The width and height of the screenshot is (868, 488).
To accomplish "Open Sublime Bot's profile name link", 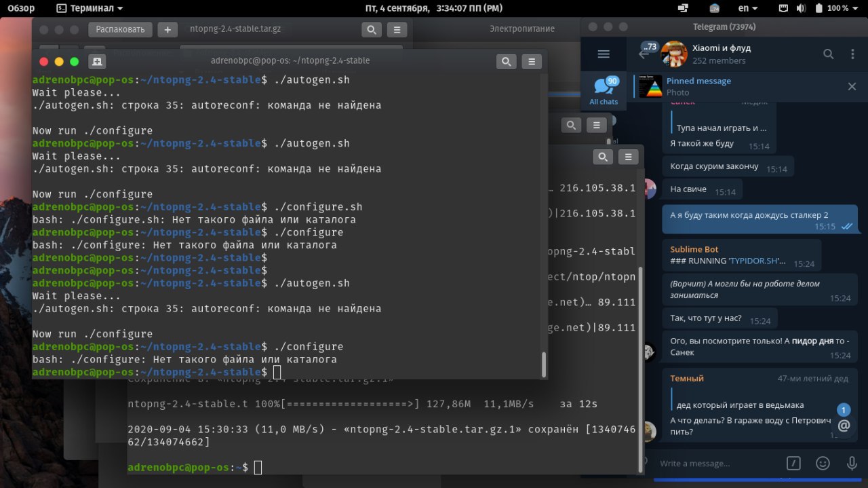I will [694, 249].
